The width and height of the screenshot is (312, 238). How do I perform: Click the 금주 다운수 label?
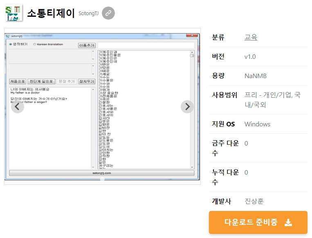[225, 148]
